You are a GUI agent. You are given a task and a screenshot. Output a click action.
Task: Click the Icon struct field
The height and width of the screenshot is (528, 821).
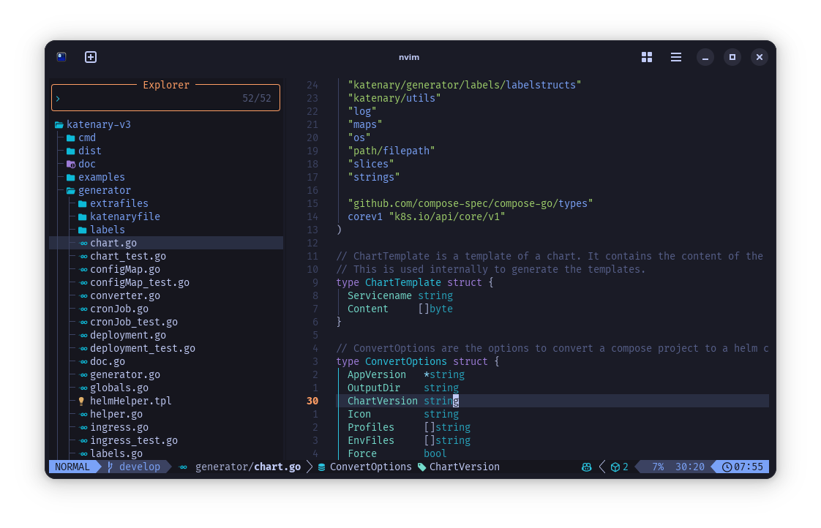[x=359, y=415]
